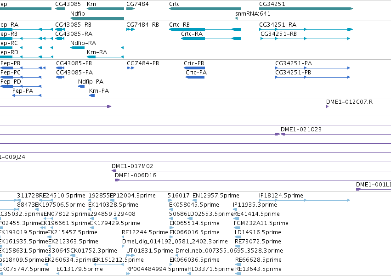Click transcript CG34251-RA label

coord(278,25)
